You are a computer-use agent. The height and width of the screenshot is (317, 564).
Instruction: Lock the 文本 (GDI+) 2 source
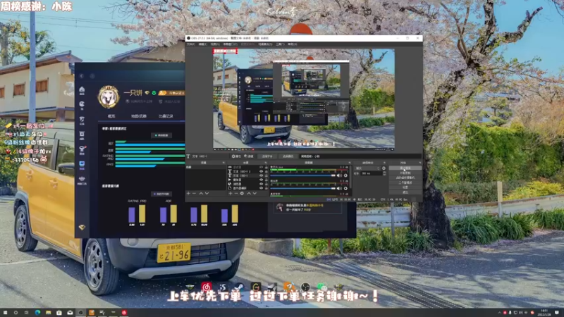pyautogui.click(x=266, y=171)
